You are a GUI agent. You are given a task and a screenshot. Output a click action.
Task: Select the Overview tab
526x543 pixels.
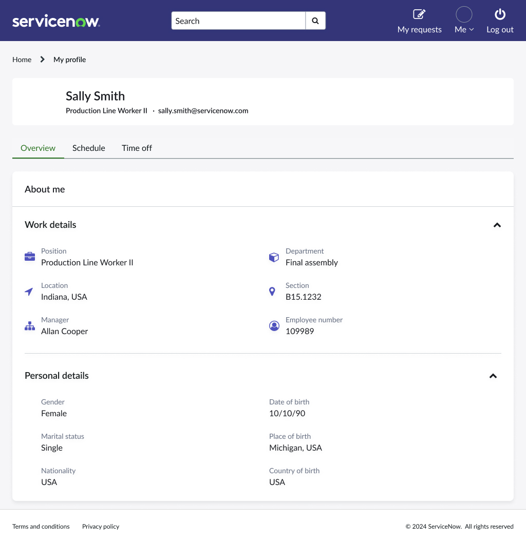coord(38,148)
